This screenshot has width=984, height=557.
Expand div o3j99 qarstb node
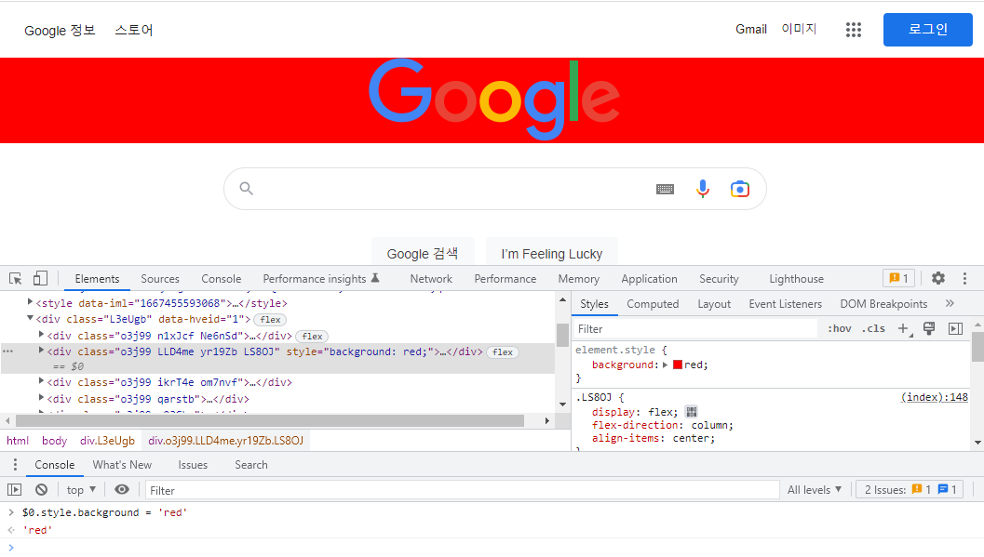click(41, 398)
